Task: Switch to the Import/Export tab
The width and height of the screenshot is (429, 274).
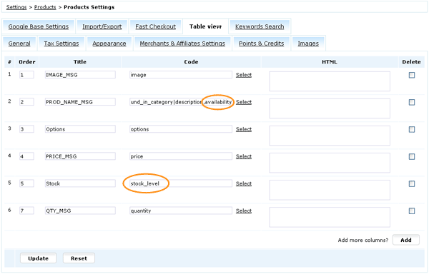Action: pyautogui.click(x=102, y=26)
